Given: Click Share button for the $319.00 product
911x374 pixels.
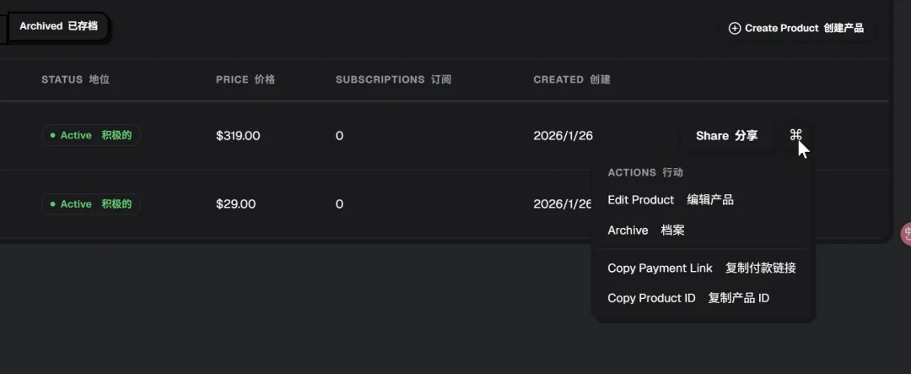Looking at the screenshot, I should pyautogui.click(x=726, y=135).
